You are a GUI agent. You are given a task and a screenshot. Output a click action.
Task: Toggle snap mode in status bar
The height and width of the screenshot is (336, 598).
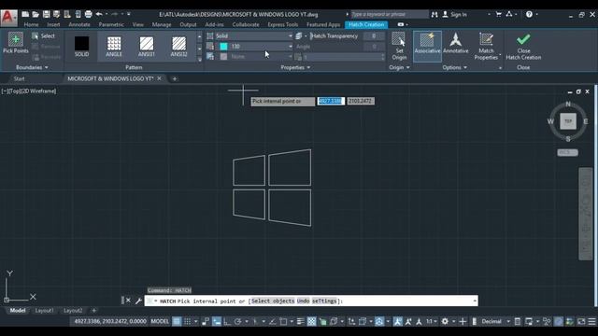[187, 321]
